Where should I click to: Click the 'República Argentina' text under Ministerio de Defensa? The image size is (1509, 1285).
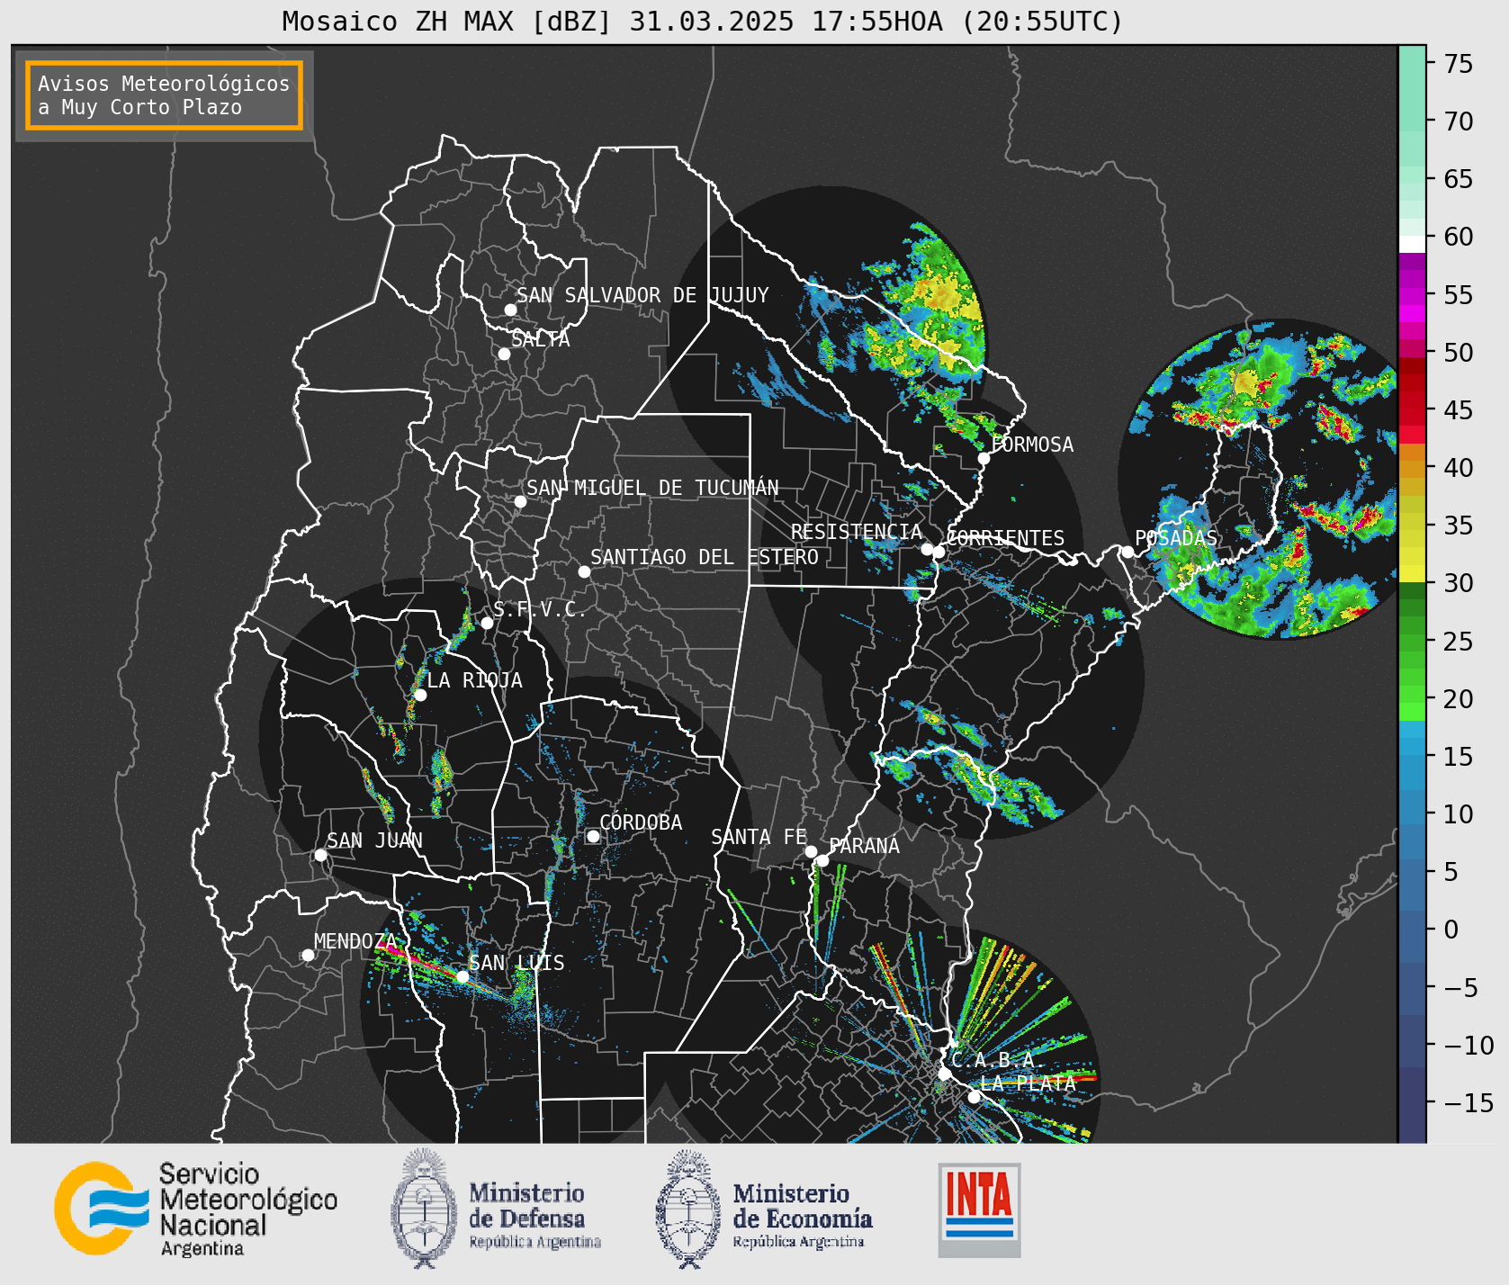(534, 1243)
